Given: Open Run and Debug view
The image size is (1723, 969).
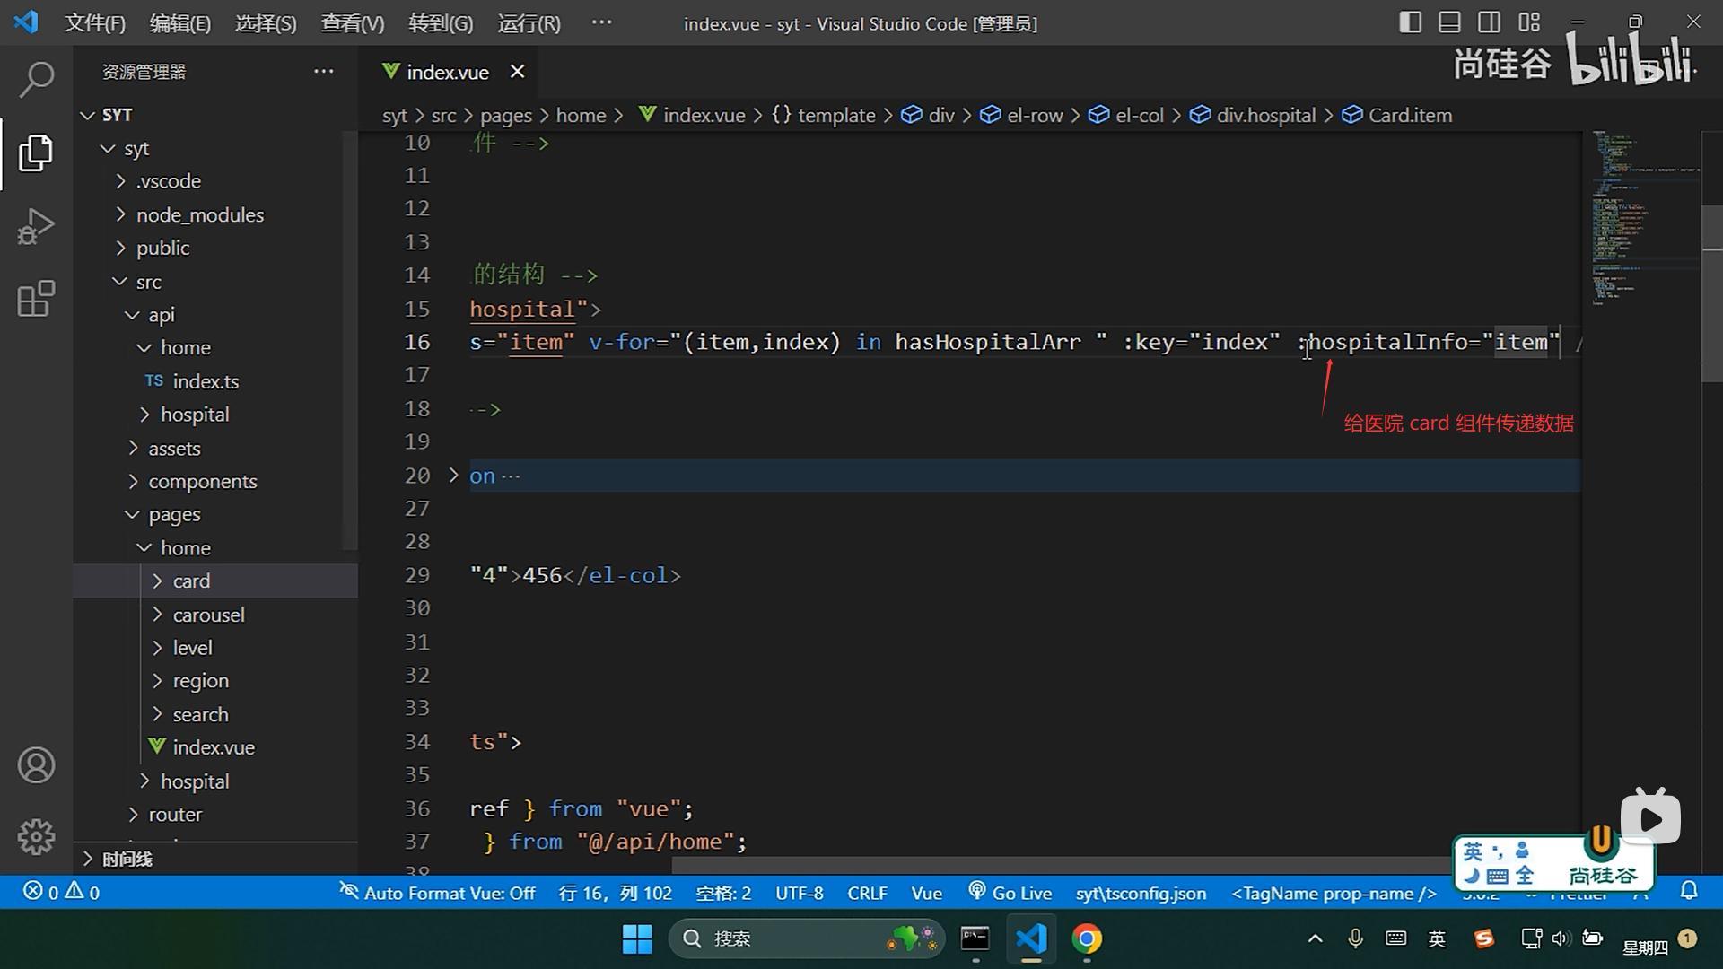Looking at the screenshot, I should (36, 226).
